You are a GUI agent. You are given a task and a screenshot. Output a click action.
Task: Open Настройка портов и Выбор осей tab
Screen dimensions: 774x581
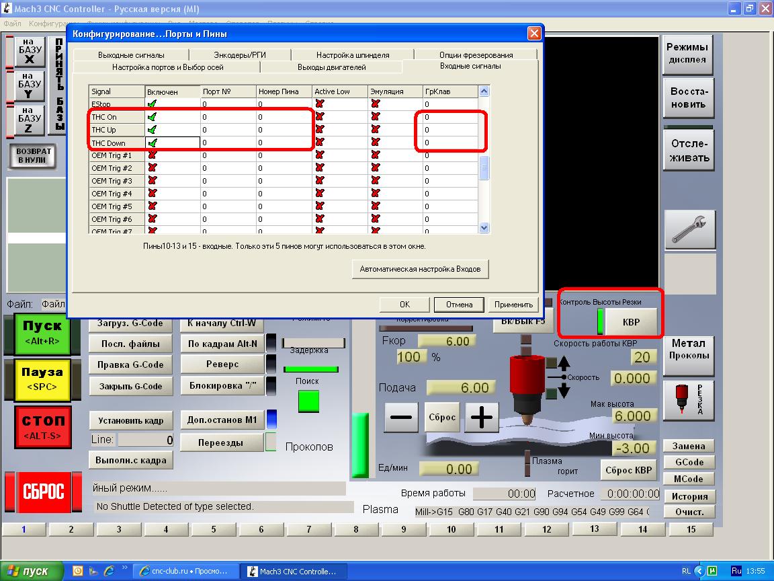[167, 67]
